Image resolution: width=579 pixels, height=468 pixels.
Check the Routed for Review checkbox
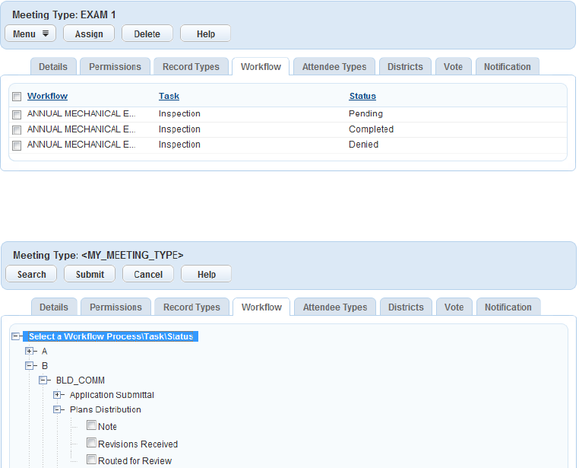[x=92, y=459]
